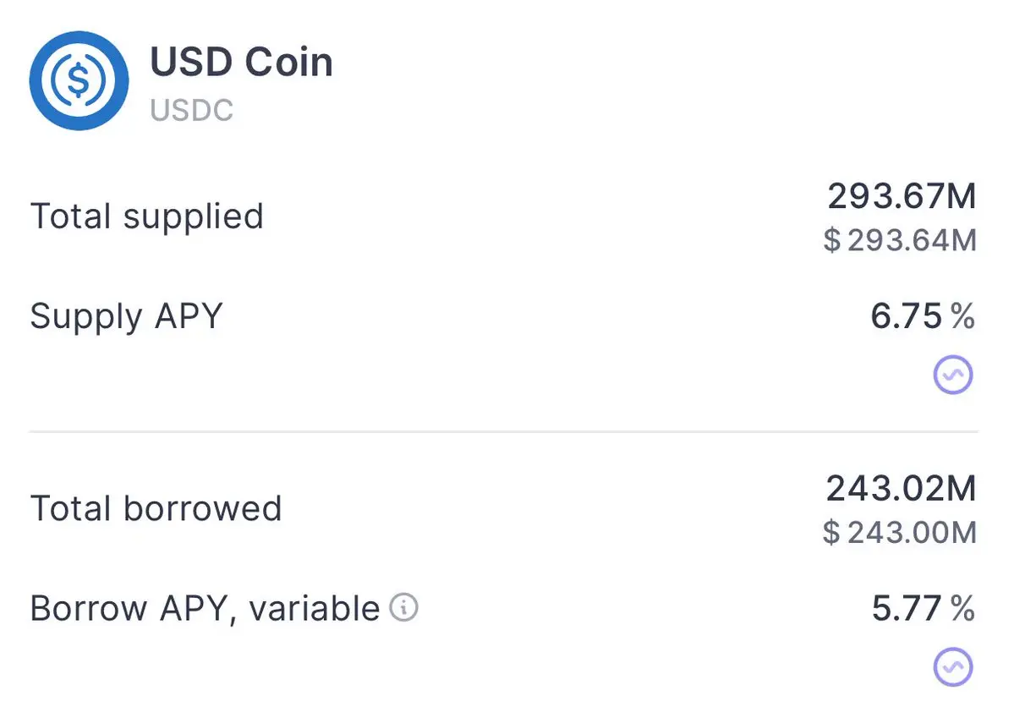Click the Supply APY label
1014x707 pixels.
[x=126, y=317]
